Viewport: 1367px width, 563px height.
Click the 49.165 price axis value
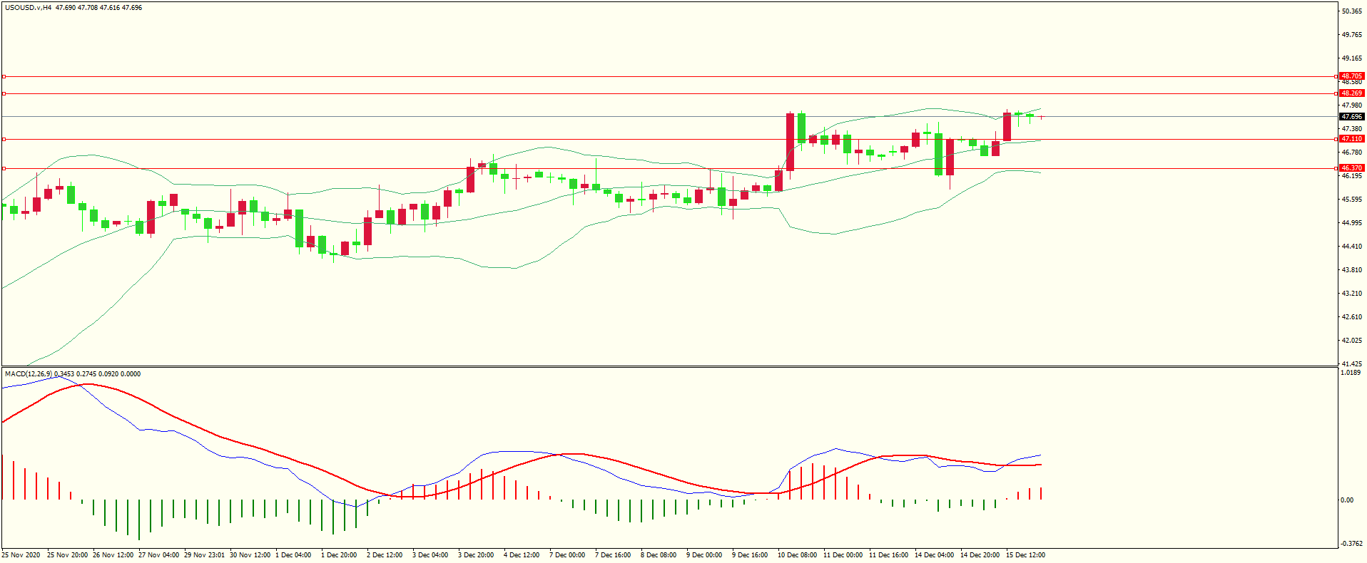[1352, 58]
